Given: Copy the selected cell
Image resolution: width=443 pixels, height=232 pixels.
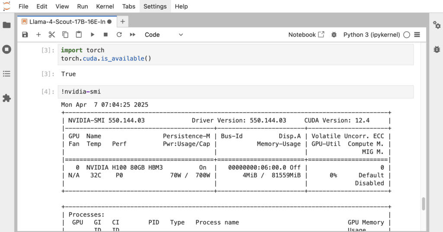Looking at the screenshot, I should (65, 34).
